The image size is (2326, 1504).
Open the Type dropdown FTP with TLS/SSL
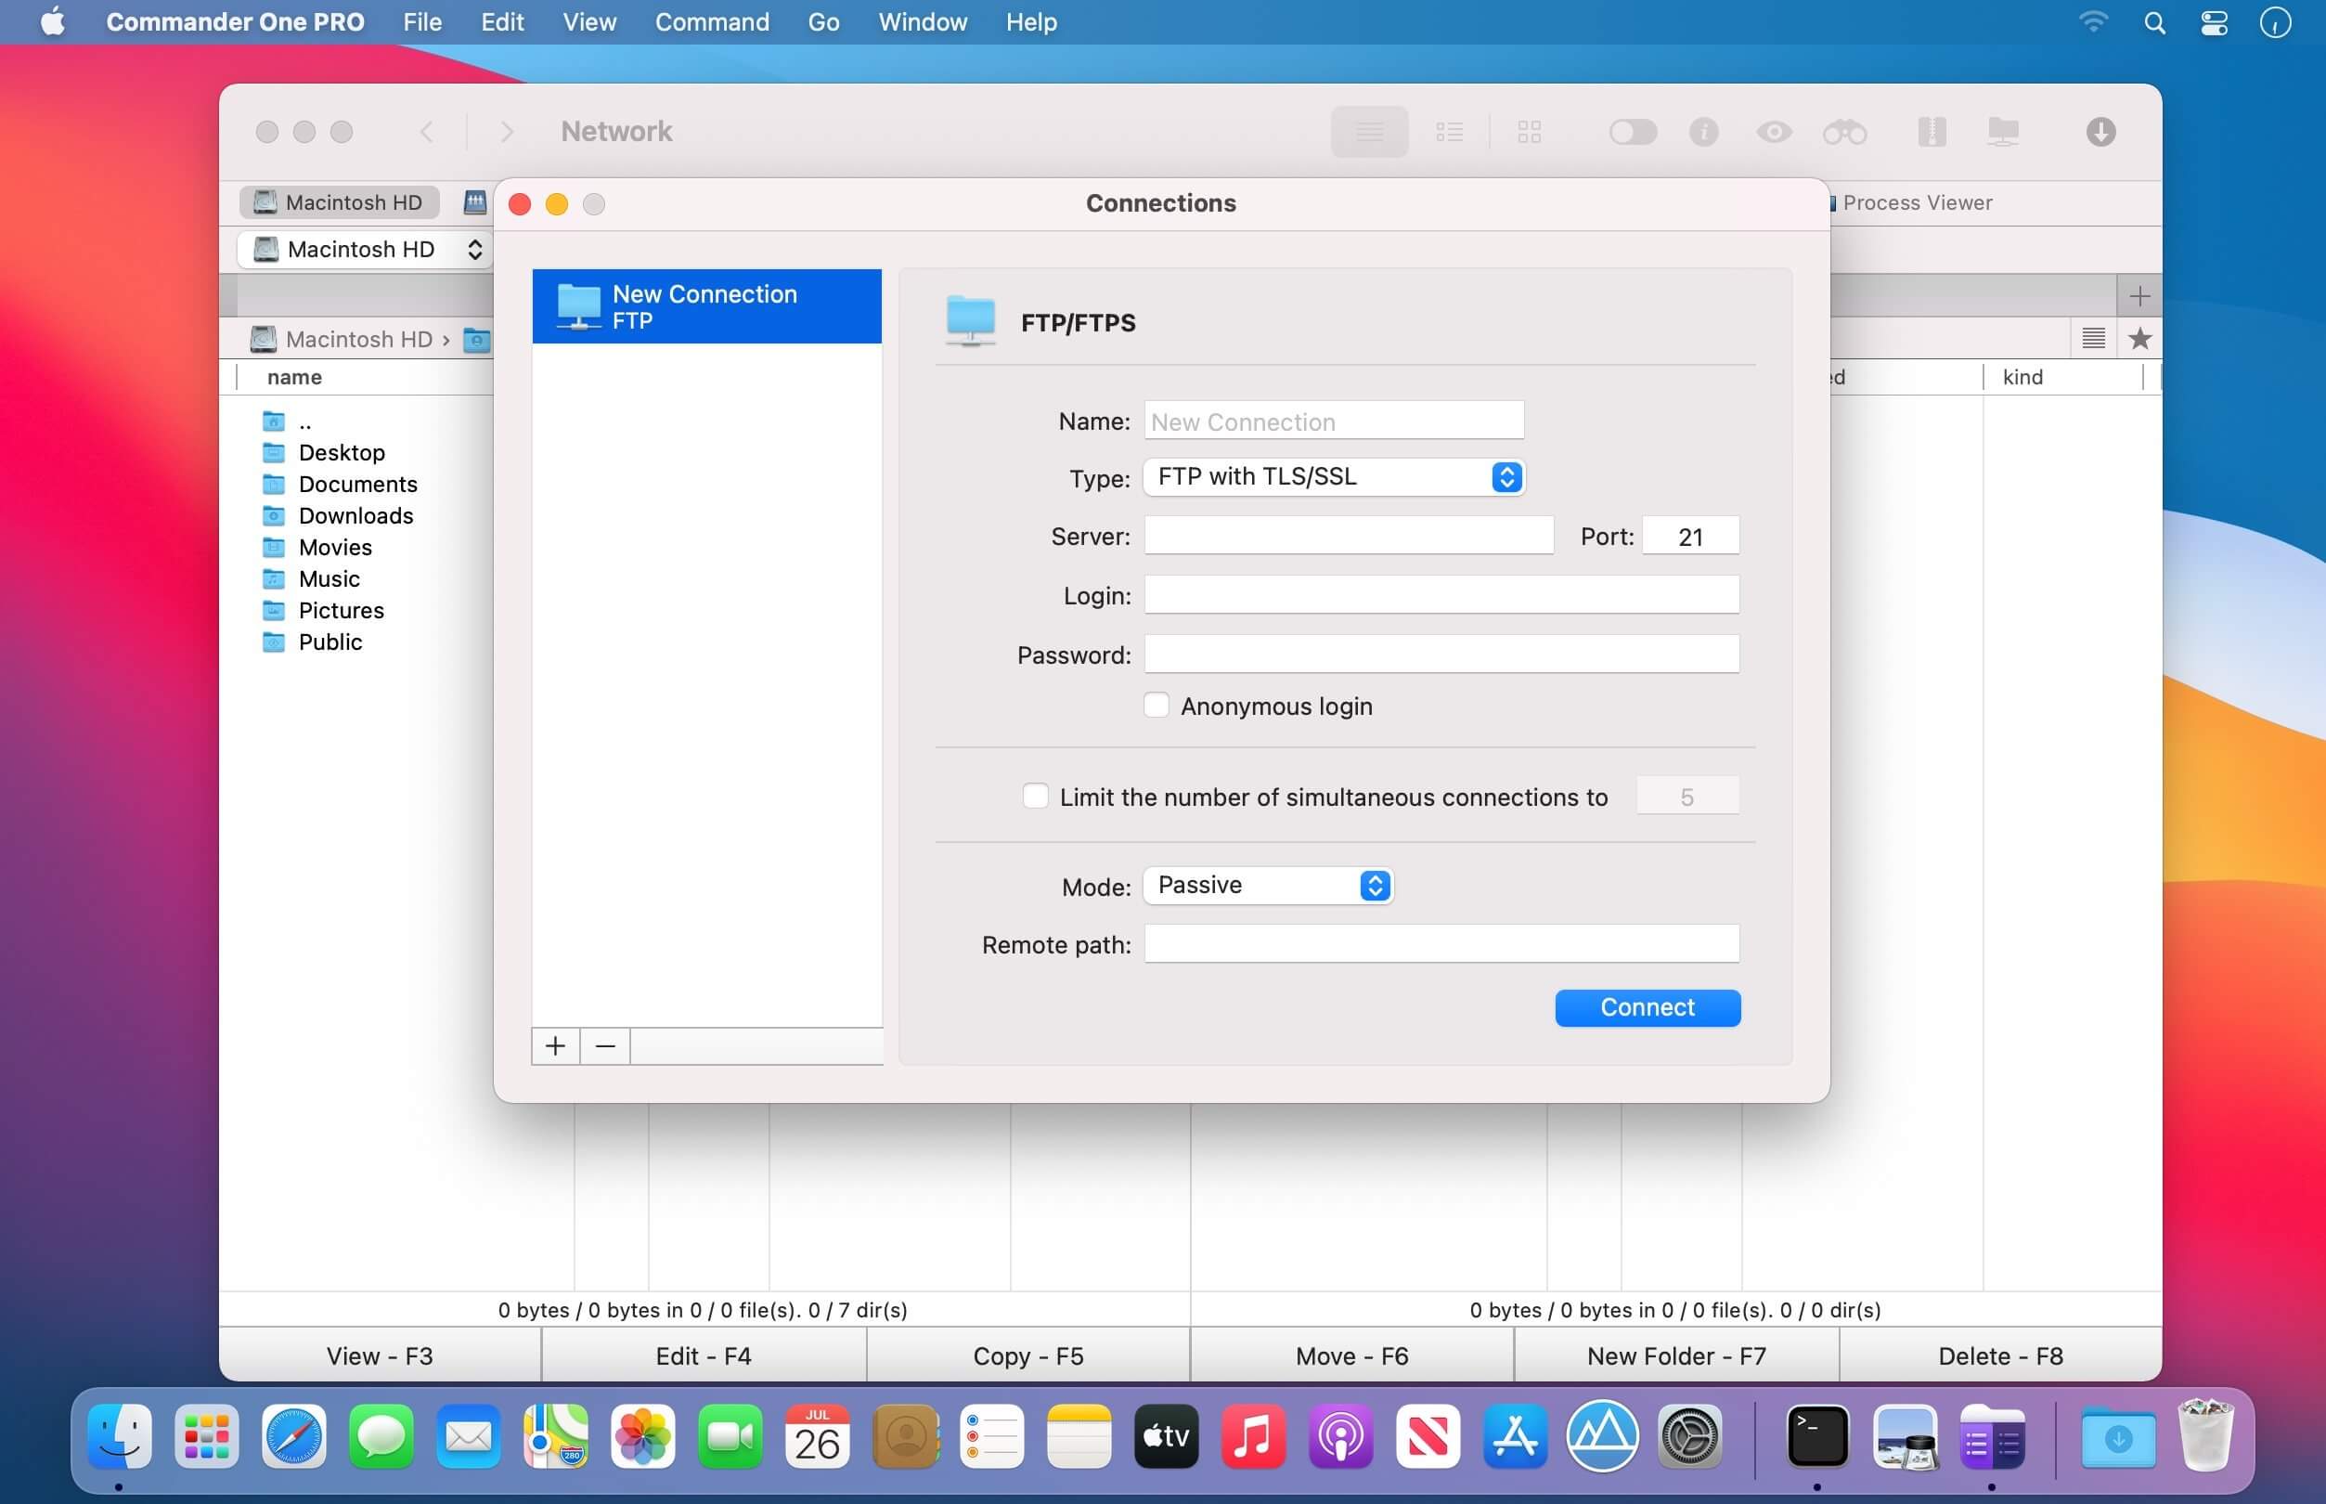[x=1334, y=476]
